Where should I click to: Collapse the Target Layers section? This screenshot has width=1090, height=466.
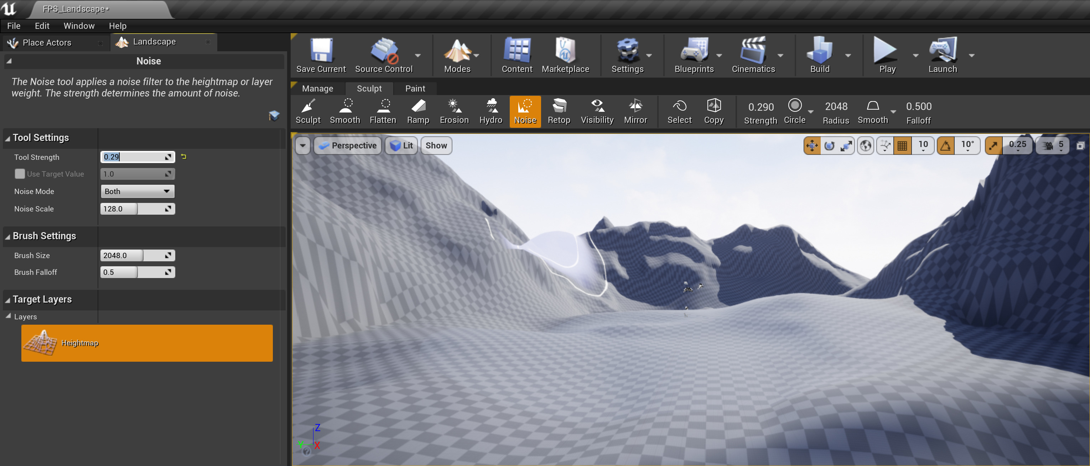point(7,300)
